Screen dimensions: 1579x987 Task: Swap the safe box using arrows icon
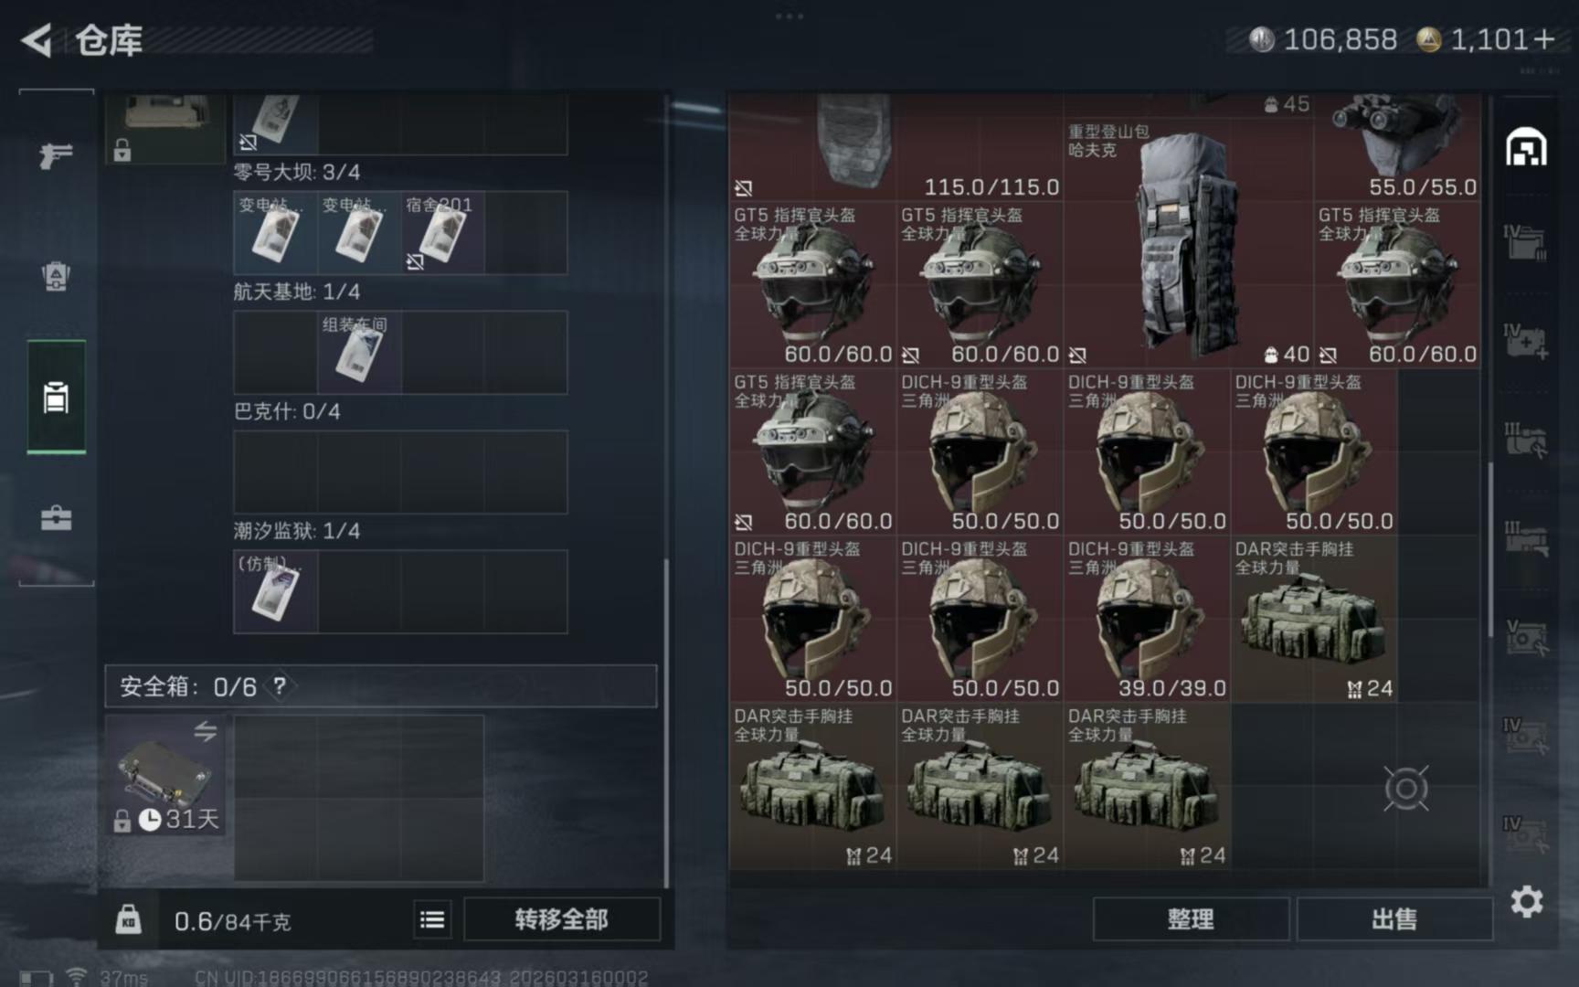pyautogui.click(x=205, y=731)
